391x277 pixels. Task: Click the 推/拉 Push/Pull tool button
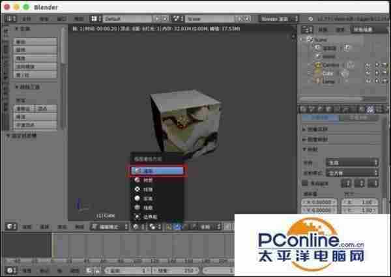point(35,75)
